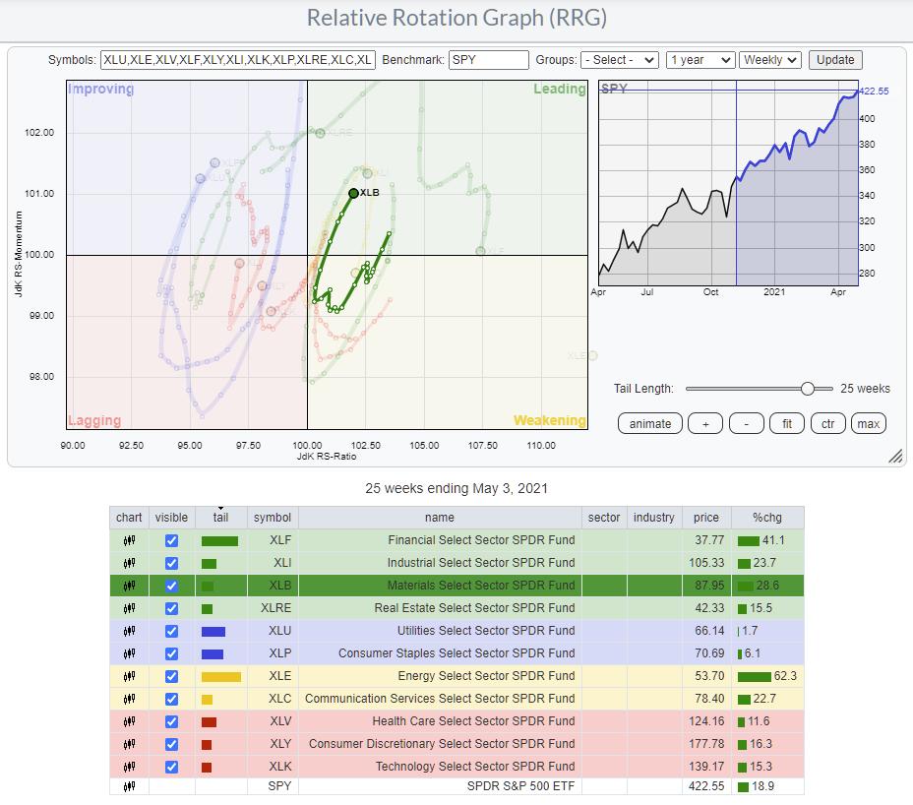Click the animate button
This screenshot has height=805, width=913.
click(650, 423)
